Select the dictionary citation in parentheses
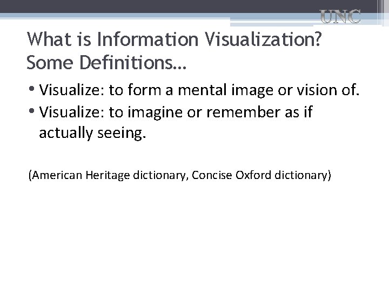389x292 pixels. [x=180, y=175]
